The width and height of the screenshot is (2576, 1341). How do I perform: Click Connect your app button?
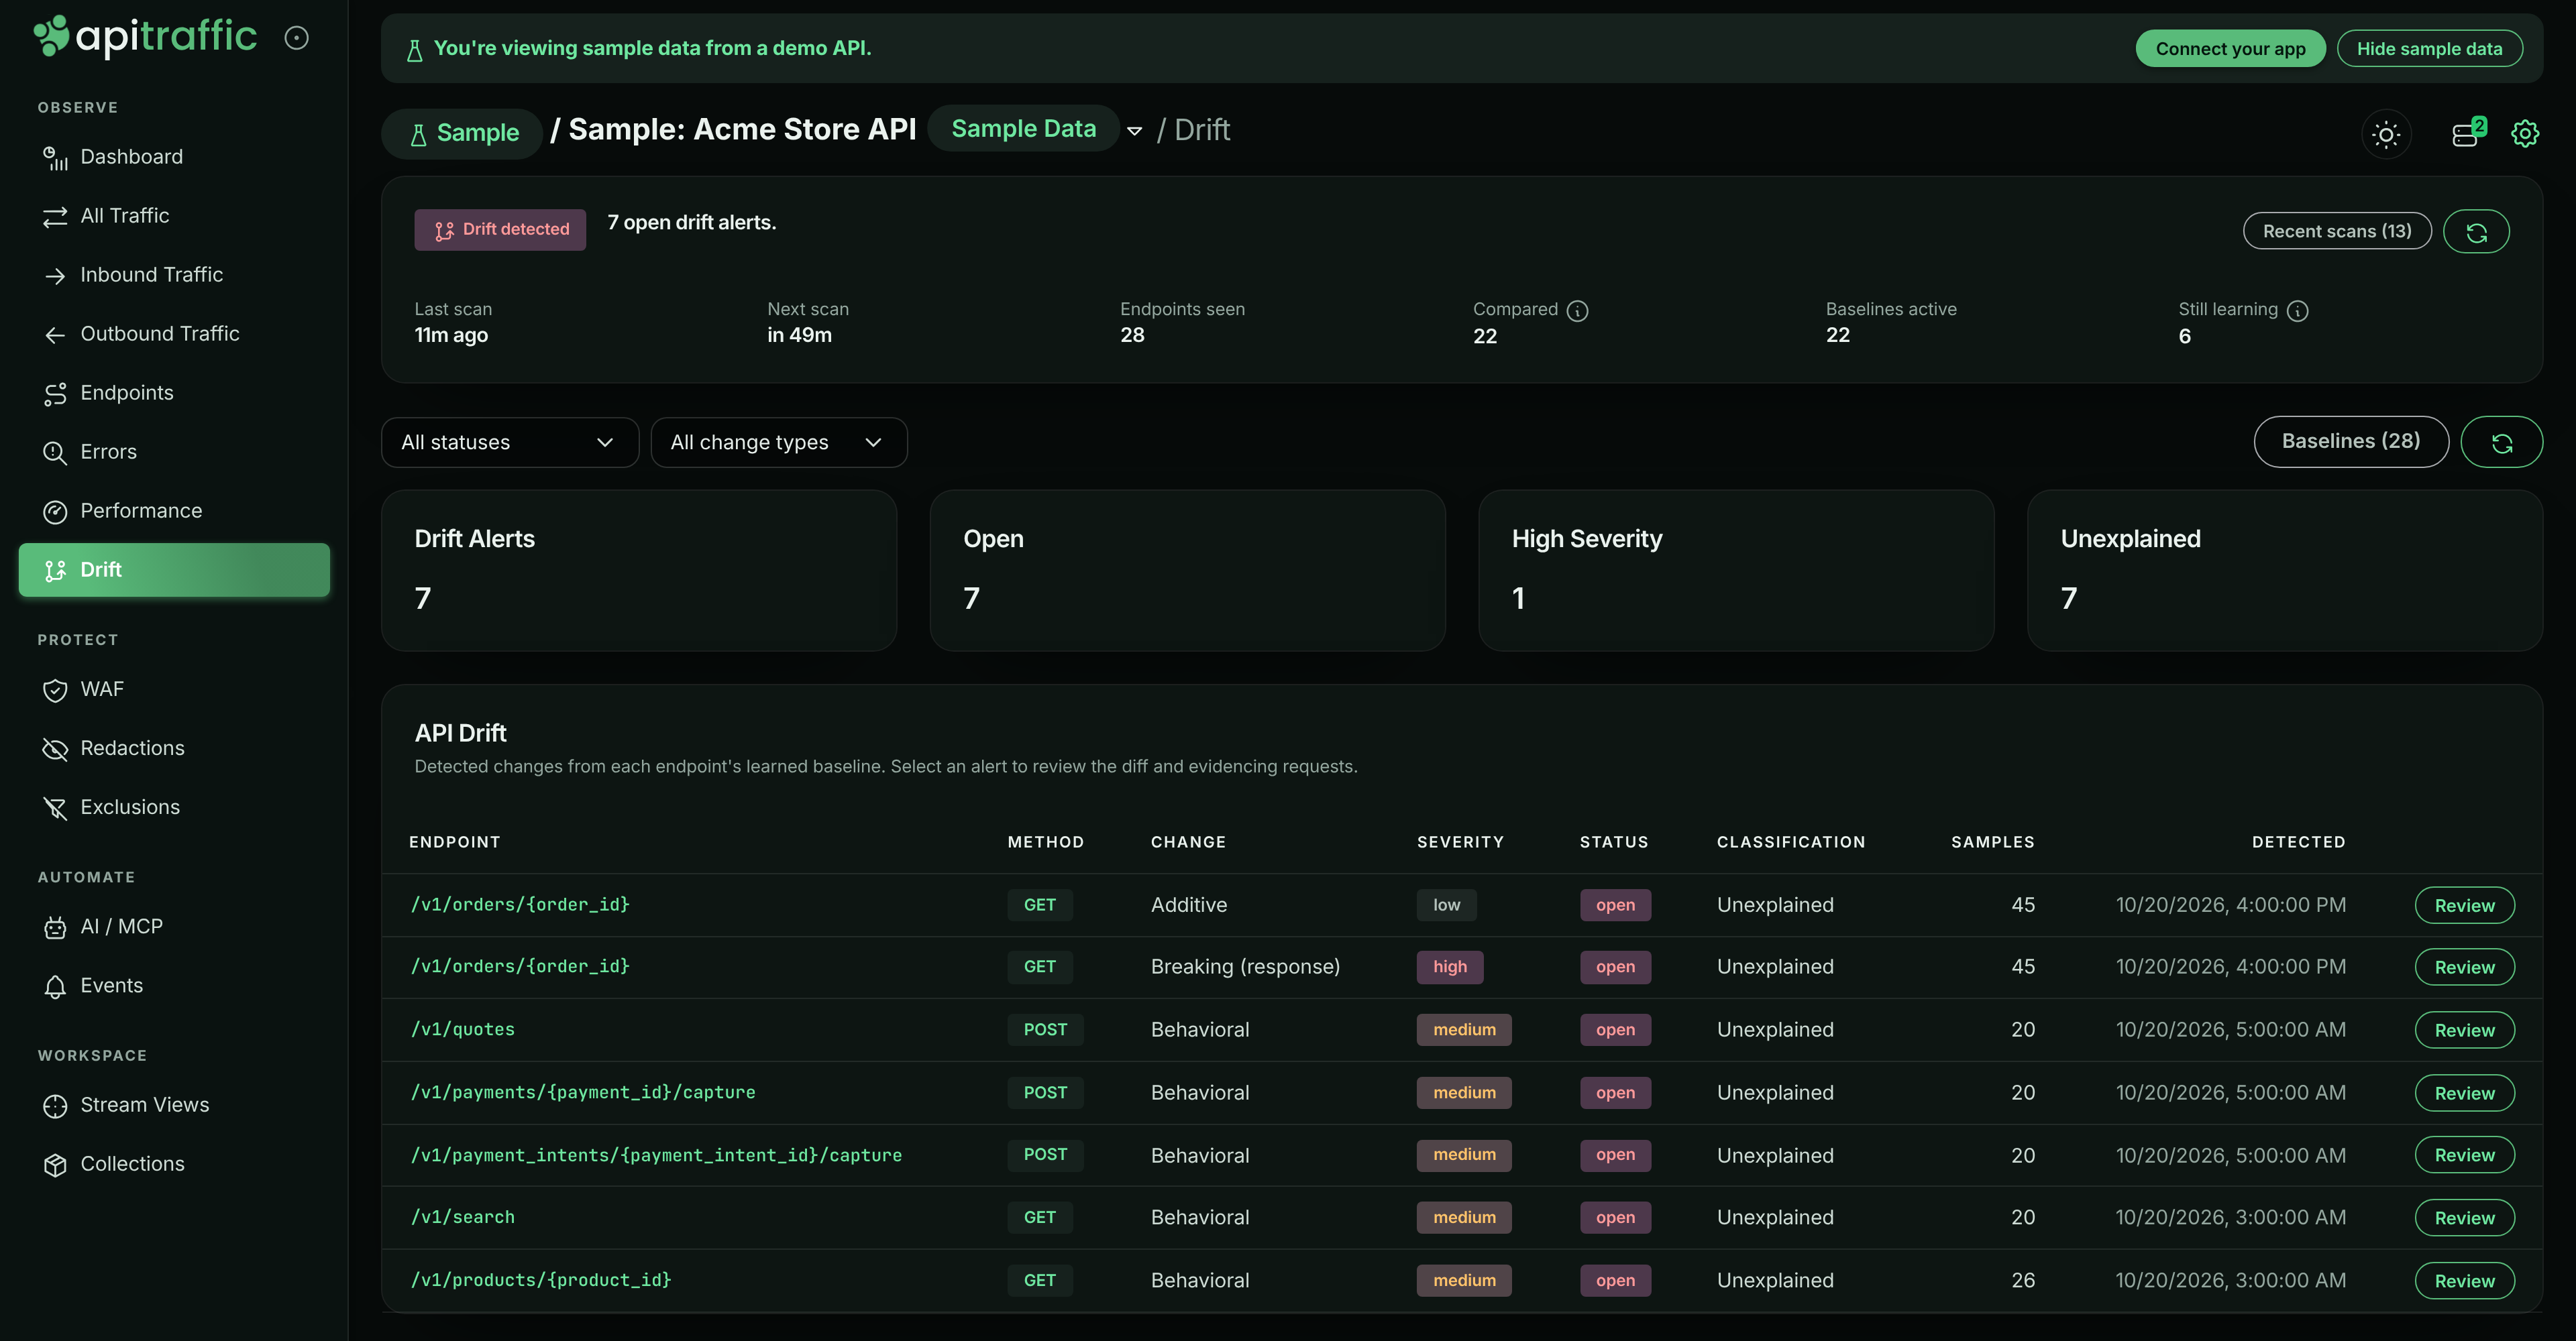click(2230, 49)
